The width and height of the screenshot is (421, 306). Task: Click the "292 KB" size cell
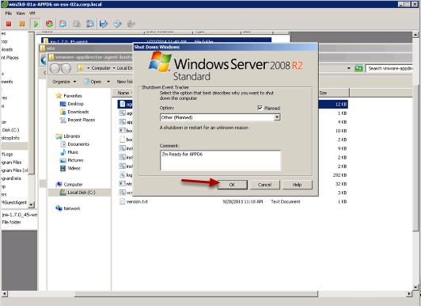340,175
